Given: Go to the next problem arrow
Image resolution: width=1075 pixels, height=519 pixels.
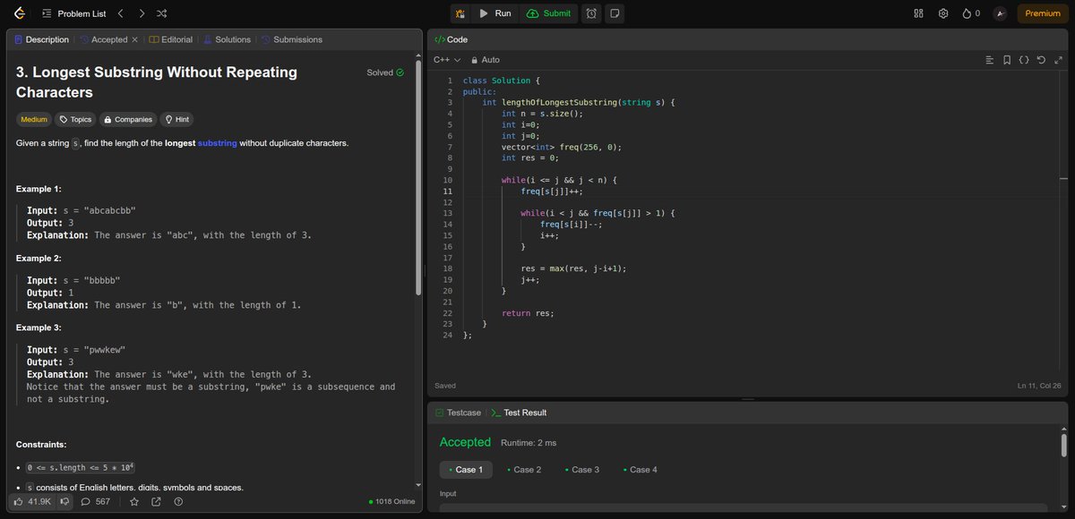Looking at the screenshot, I should coord(142,13).
